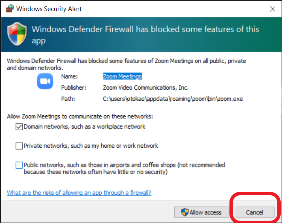Viewport: 282px width, 223px height.
Task: Click the UAC shield icon on Allow access
Action: pyautogui.click(x=185, y=212)
